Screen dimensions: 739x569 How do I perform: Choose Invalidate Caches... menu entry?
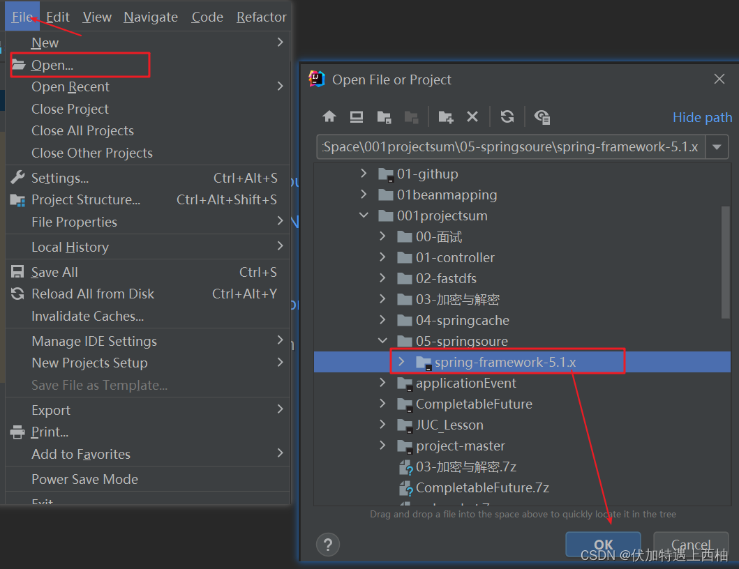147,316
